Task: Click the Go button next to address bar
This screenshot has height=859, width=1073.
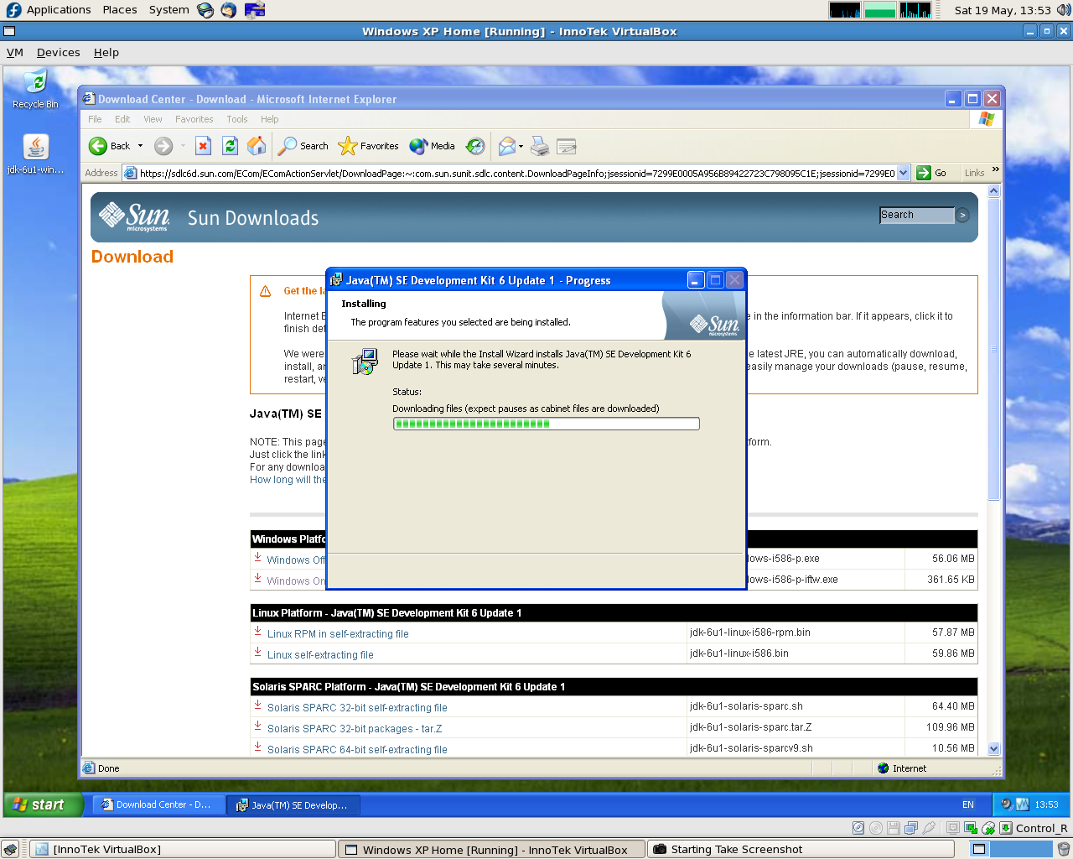Action: tap(932, 173)
